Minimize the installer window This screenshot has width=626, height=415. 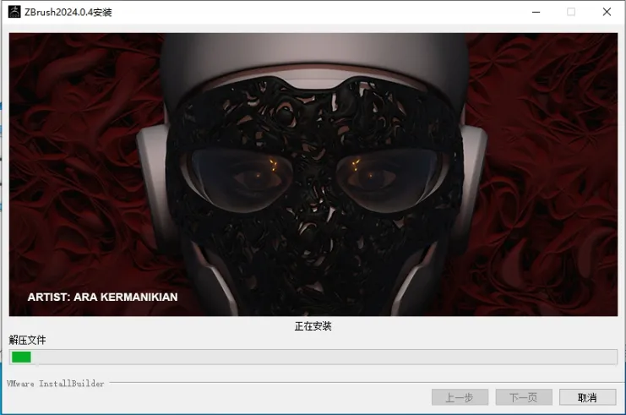pyautogui.click(x=536, y=12)
